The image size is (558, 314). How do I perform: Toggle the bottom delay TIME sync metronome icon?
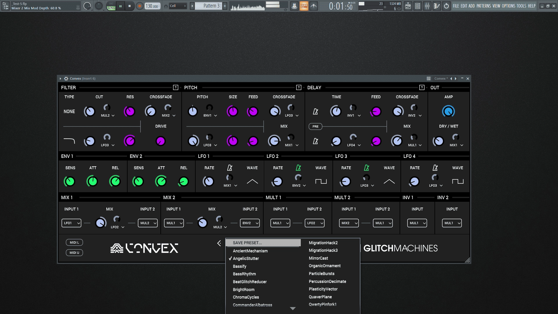coord(315,141)
